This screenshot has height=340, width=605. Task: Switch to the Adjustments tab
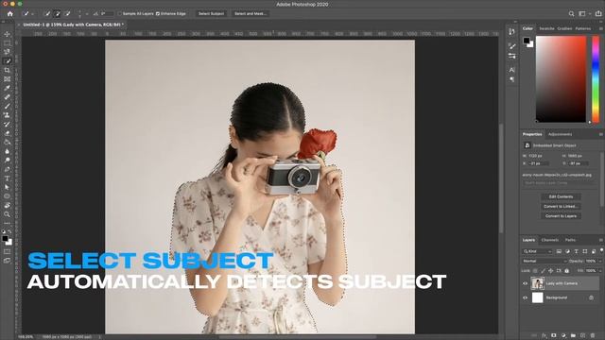coord(560,134)
